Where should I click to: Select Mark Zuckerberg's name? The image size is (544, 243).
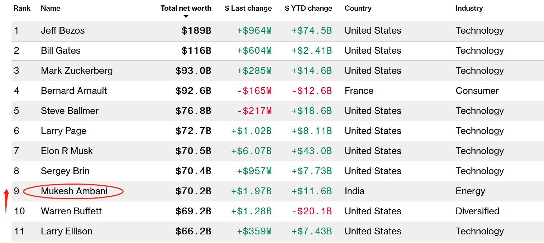[x=77, y=71]
